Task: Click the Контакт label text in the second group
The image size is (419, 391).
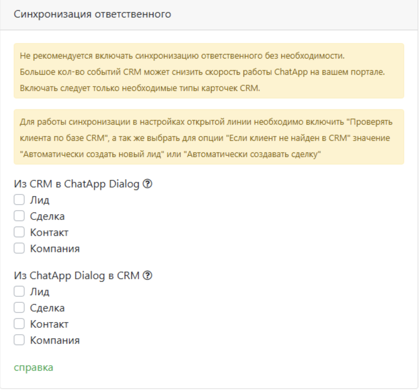Action: coord(49,324)
